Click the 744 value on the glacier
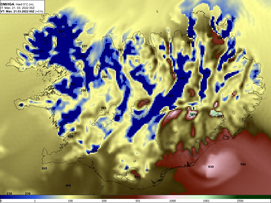This screenshot has height=203, width=271. [x=146, y=102]
